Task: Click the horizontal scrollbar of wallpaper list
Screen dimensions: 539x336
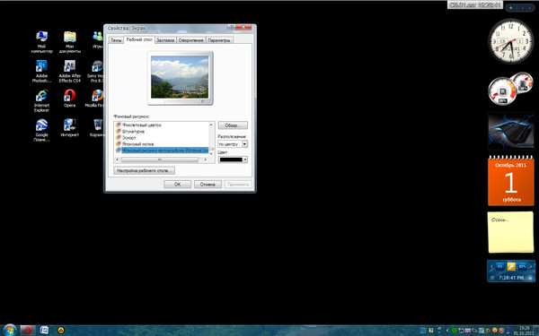Action: [162, 159]
